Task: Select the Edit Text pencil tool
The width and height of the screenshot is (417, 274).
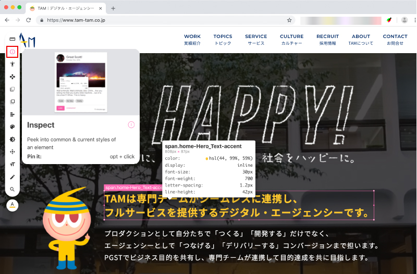Action: (x=12, y=177)
